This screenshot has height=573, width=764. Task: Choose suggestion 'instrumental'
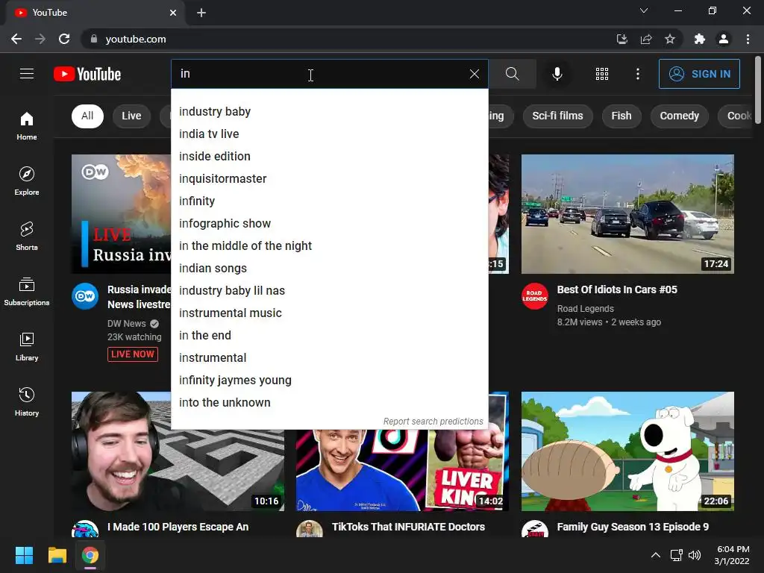(x=329, y=358)
